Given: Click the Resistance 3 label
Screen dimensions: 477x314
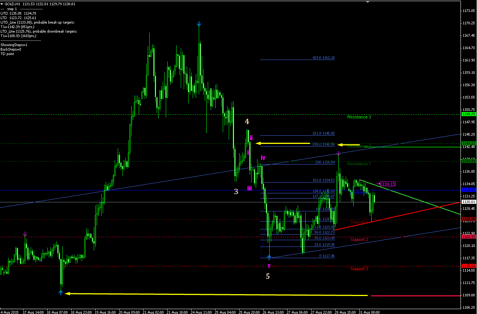Looking at the screenshot, I should click(359, 117).
